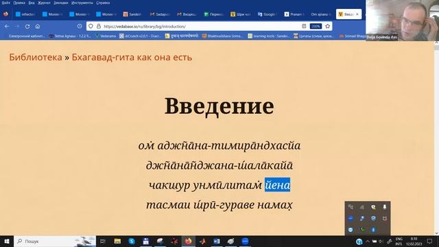Switch to the Om ajnana tab
This screenshot has width=439, height=247.
pos(321,14)
